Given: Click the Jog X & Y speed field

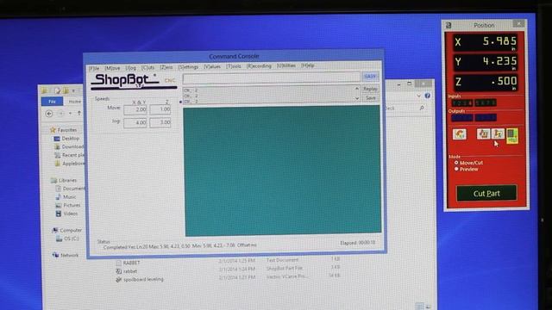Looking at the screenshot, I should [x=135, y=122].
